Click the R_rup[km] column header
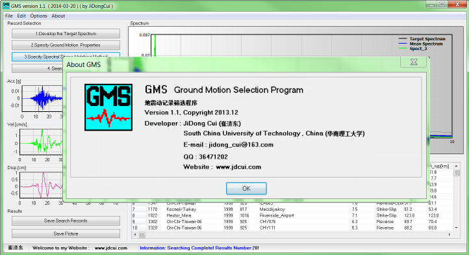469x255 pixels. click(439, 166)
